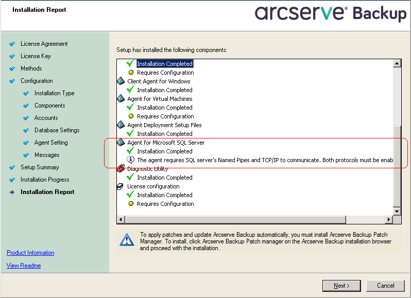This screenshot has height=298, width=411.
Task: Select the Agent for Virtual Machines row
Action: click(x=160, y=99)
